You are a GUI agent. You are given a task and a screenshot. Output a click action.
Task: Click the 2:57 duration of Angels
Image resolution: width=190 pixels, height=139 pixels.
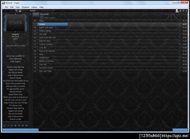[185, 24]
